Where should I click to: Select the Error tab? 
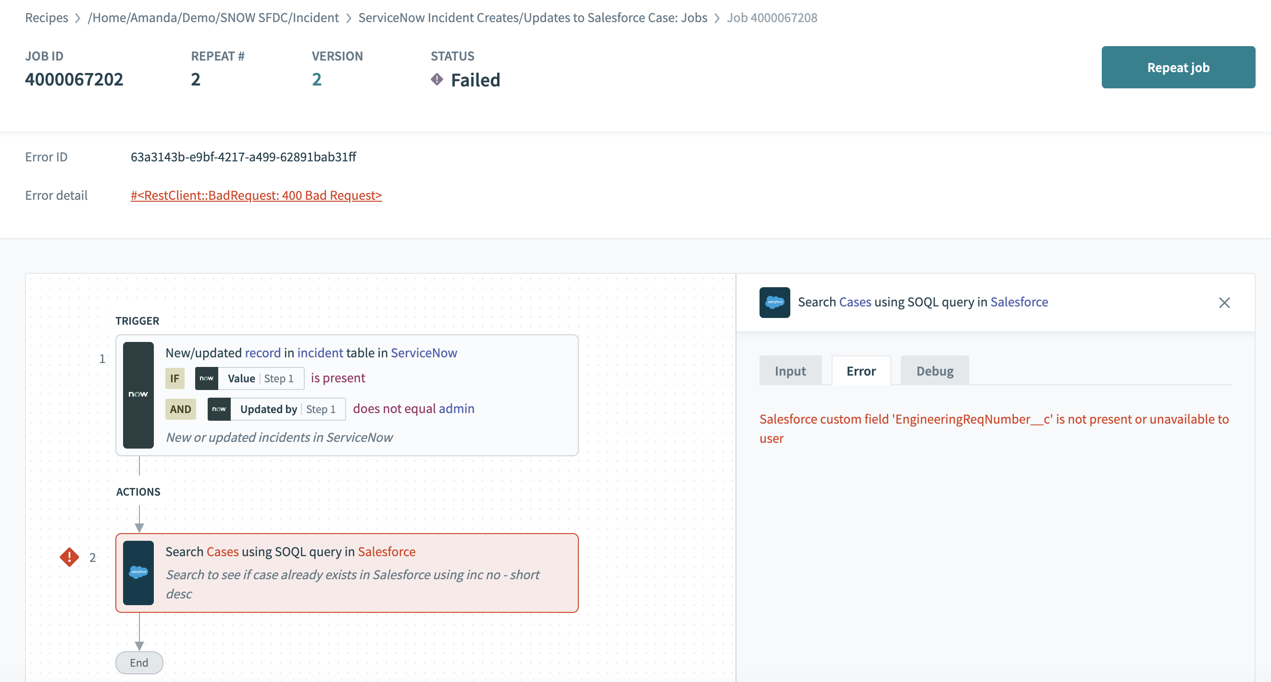tap(861, 371)
